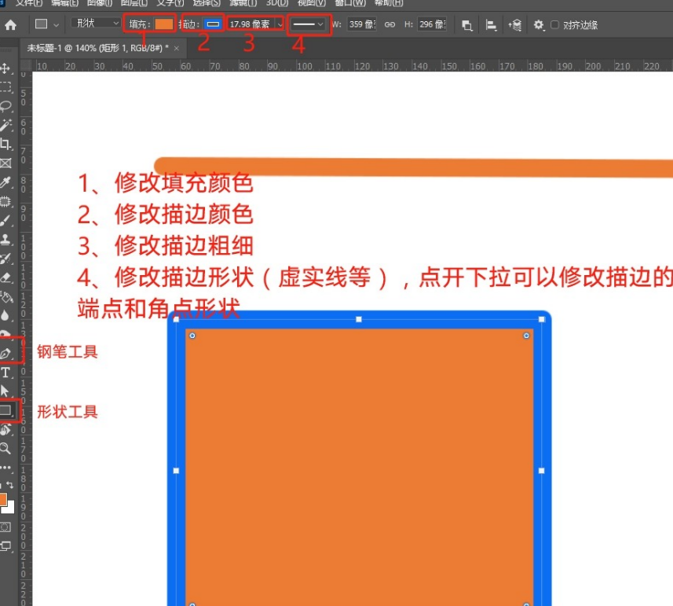Open the Edit Toolbar three-dots button

(5, 468)
